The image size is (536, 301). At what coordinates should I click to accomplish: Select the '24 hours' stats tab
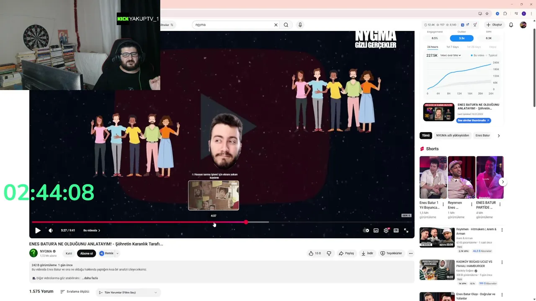tap(433, 47)
